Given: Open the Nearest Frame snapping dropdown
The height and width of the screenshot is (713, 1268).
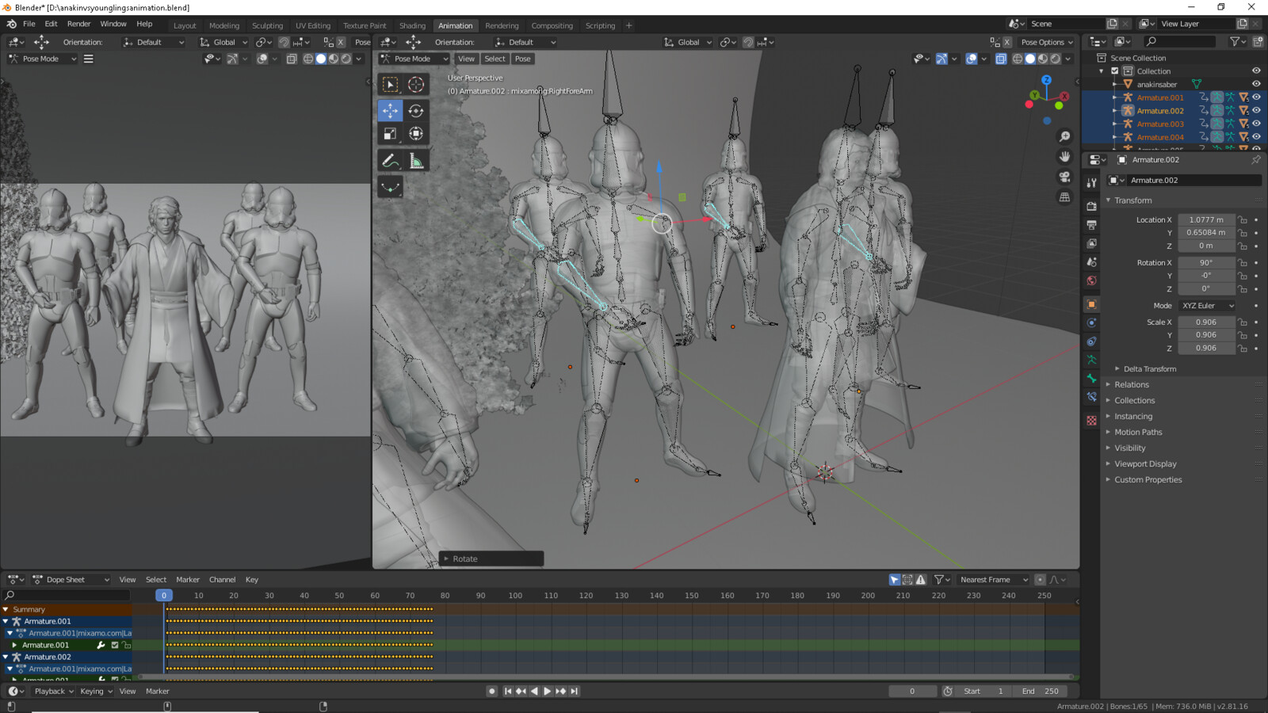Looking at the screenshot, I should click(994, 579).
